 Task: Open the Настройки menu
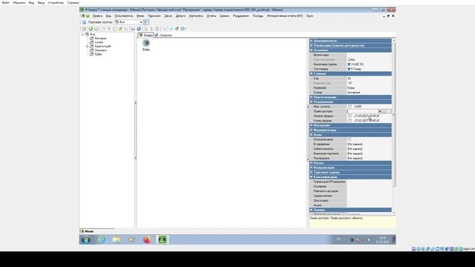196,16
